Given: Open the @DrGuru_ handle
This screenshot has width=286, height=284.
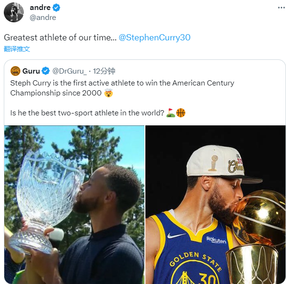Looking at the screenshot, I should [69, 71].
